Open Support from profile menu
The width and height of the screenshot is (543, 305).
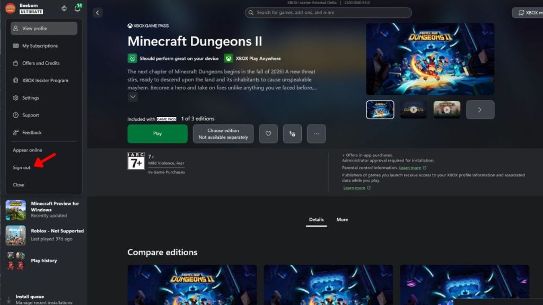[x=44, y=115]
